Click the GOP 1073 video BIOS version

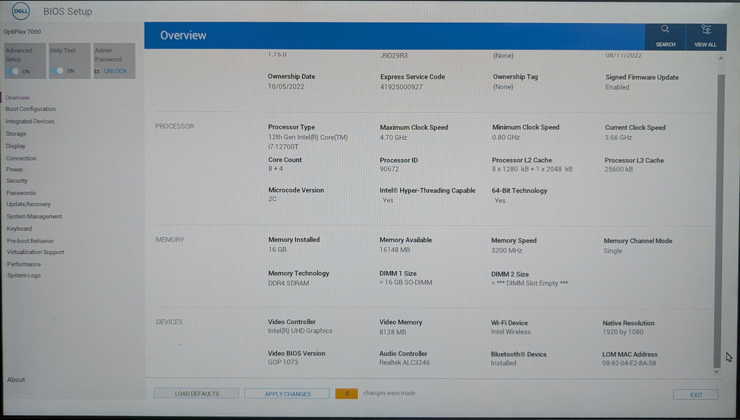click(283, 362)
